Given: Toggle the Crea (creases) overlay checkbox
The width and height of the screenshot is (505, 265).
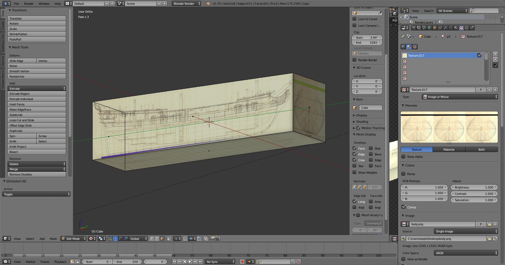Looking at the screenshot, I should 354,160.
